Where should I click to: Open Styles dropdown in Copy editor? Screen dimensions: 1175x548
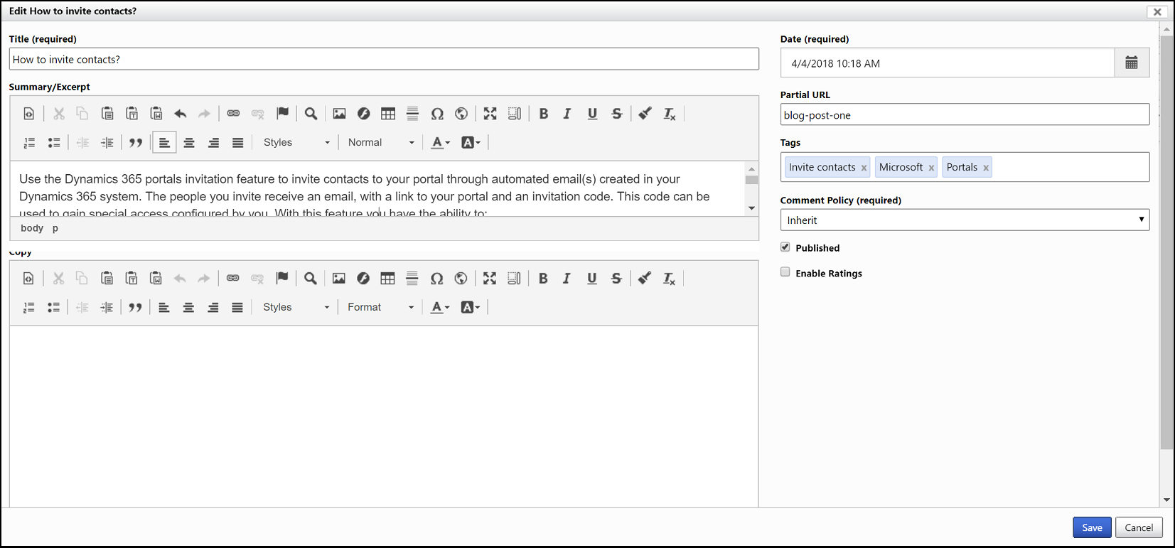pyautogui.click(x=296, y=308)
